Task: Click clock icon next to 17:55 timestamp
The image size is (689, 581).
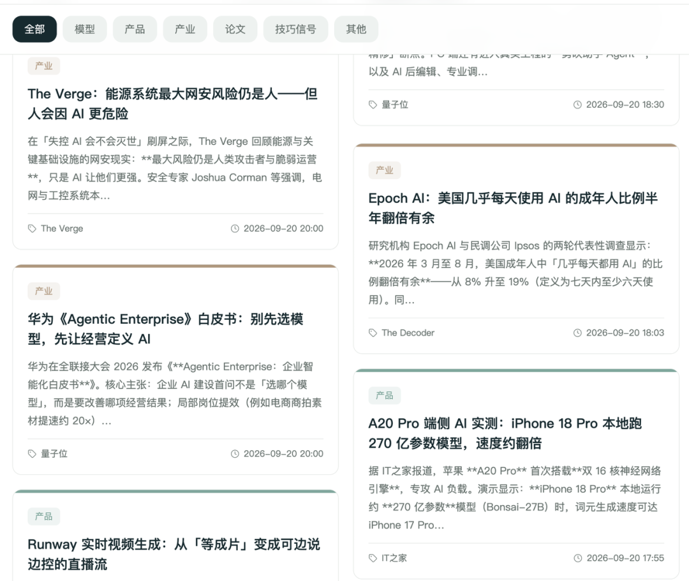Action: [578, 557]
